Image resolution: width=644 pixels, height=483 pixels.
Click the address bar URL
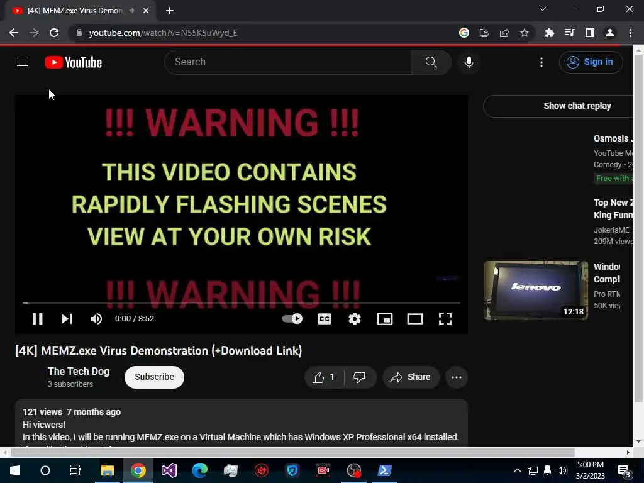pyautogui.click(x=163, y=33)
